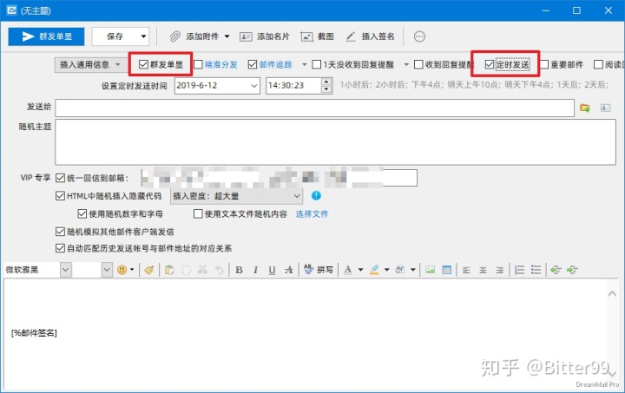
Task: Expand the 添加附件 dropdown arrow
Action: pyautogui.click(x=227, y=36)
